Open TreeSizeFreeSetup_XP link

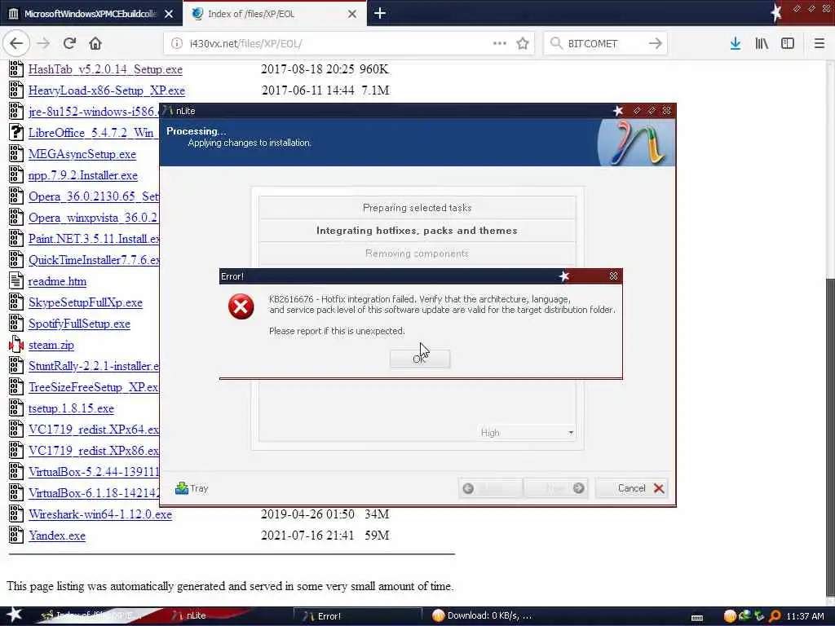(x=93, y=387)
